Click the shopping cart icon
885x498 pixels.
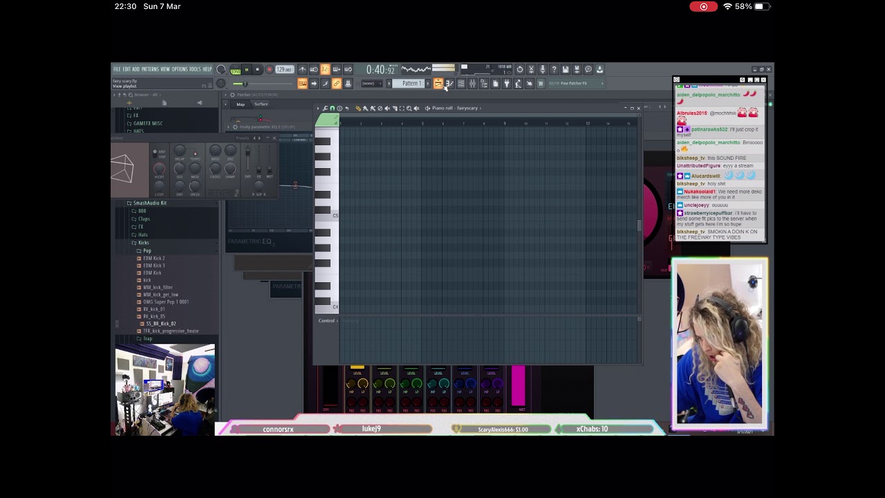tap(541, 83)
